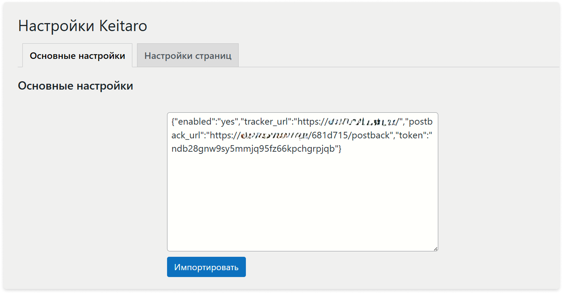Click the closing brace ending the JSON
563x294 pixels.
(x=340, y=149)
